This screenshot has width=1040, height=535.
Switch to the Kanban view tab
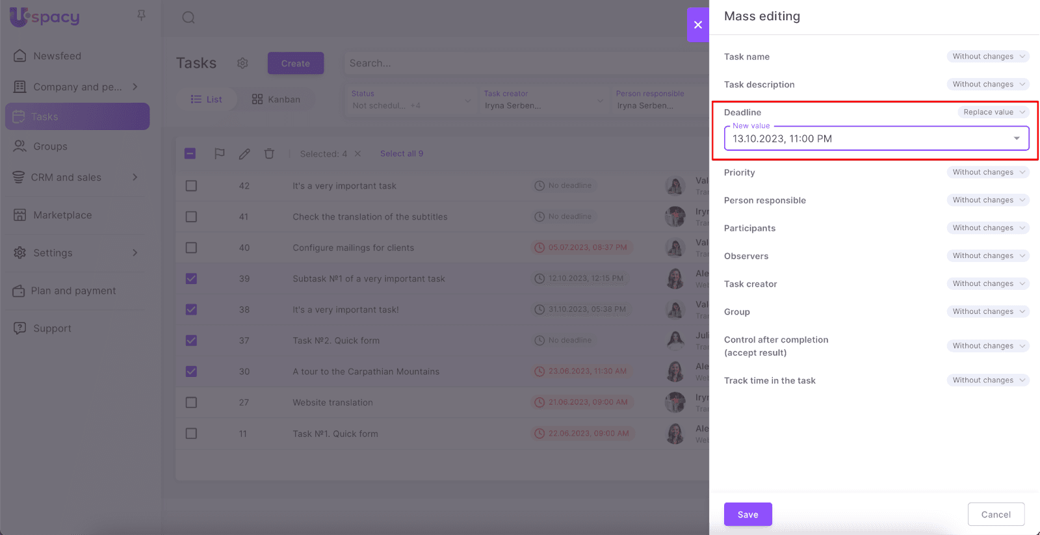click(276, 99)
